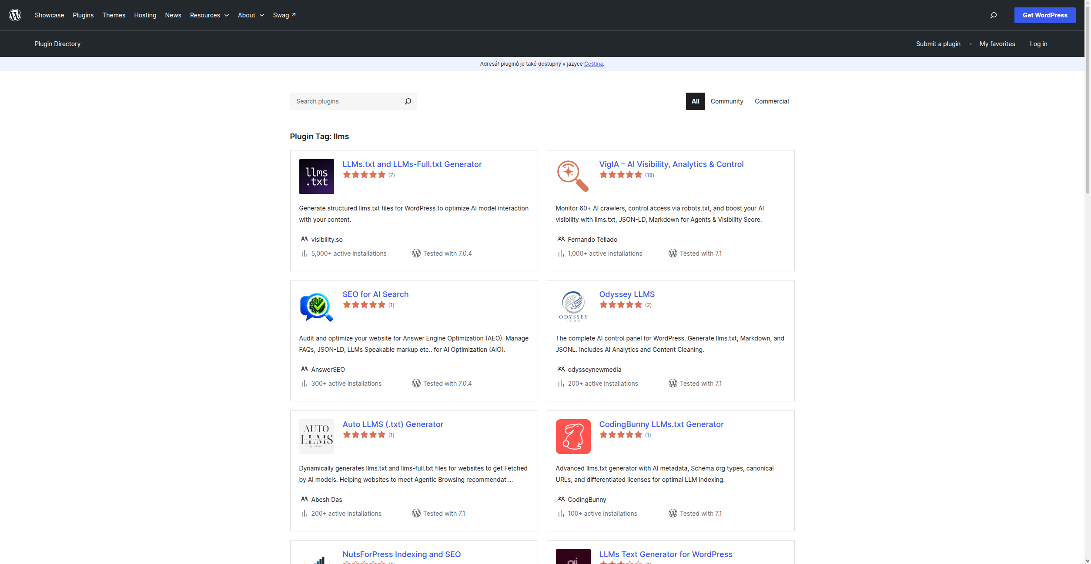Open the SEO for AI Search plugin icon
The image size is (1091, 564).
coord(316,307)
